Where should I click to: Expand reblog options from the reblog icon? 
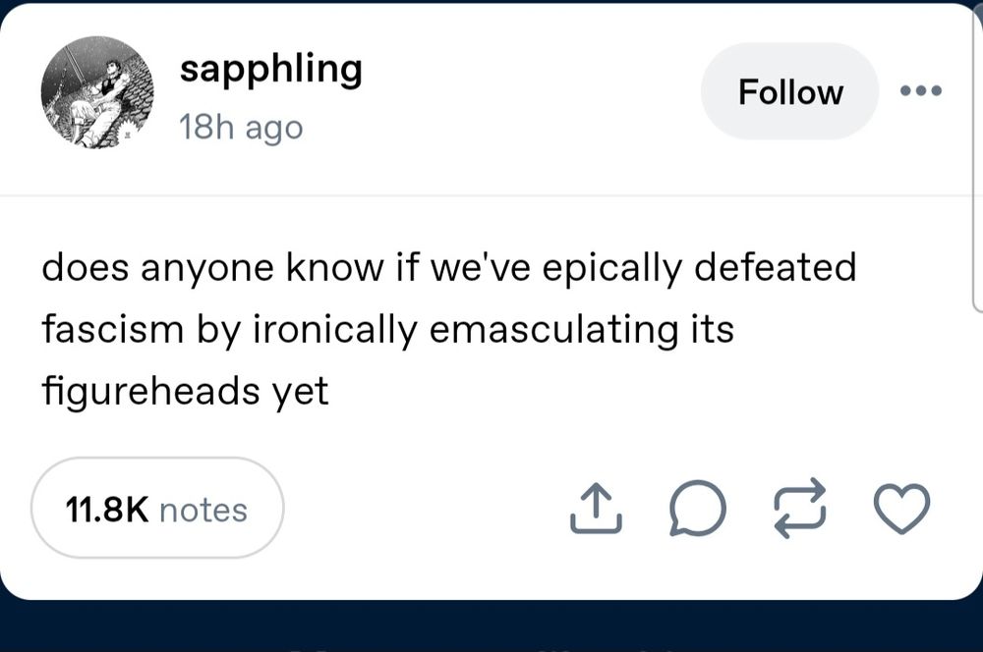pyautogui.click(x=799, y=509)
